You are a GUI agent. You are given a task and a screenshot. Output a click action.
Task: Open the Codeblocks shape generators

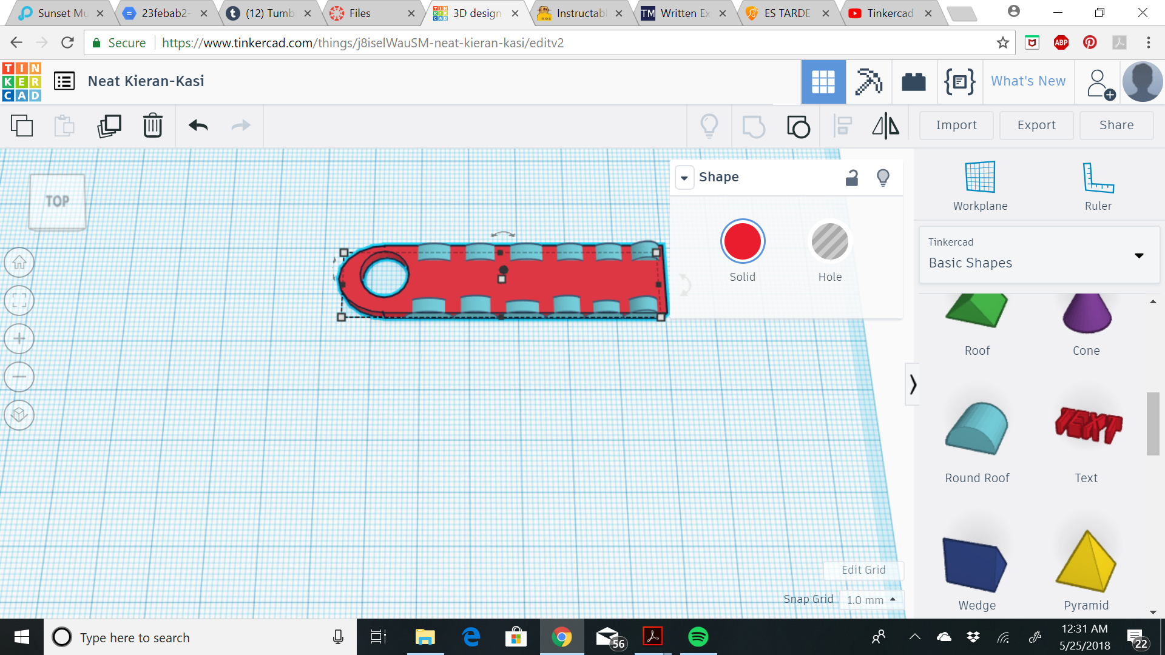[959, 82]
